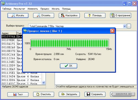Click the ellipsis browse button beside process
Image resolution: width=138 pixels, height=100 pixels.
(129, 26)
